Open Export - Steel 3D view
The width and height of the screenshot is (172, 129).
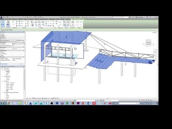click(9, 88)
